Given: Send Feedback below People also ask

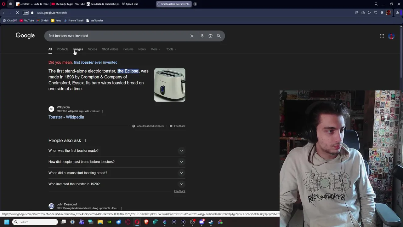Looking at the screenshot, I should 180,191.
